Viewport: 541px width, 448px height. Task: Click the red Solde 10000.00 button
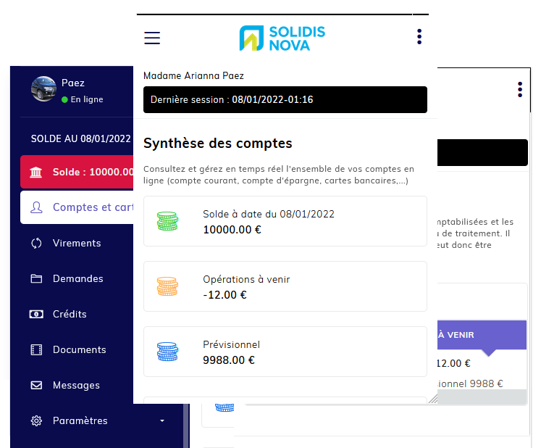pos(78,172)
